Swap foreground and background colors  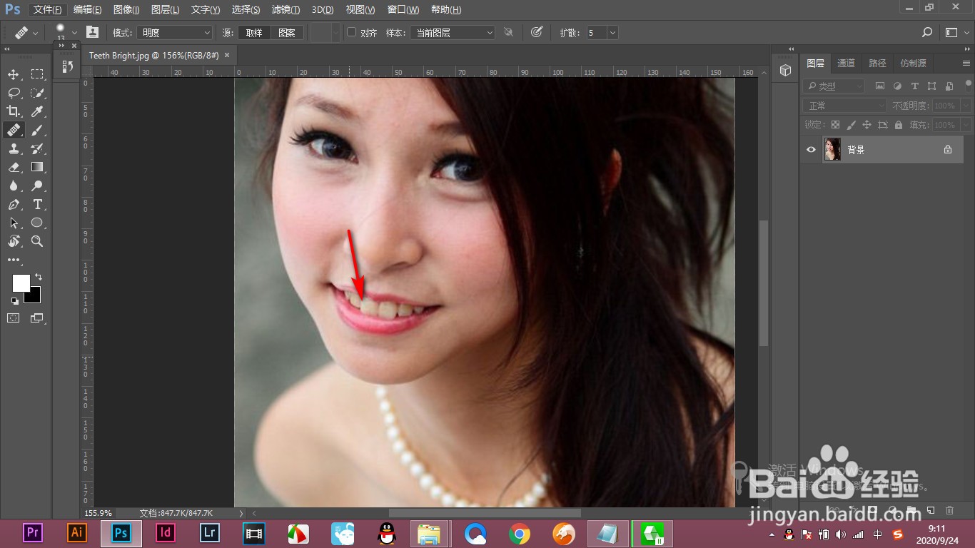(39, 277)
